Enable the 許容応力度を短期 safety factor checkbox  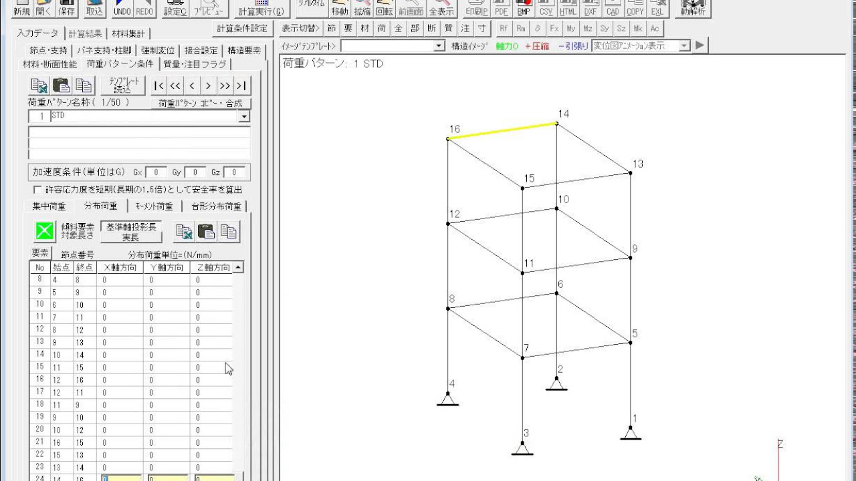tap(37, 190)
